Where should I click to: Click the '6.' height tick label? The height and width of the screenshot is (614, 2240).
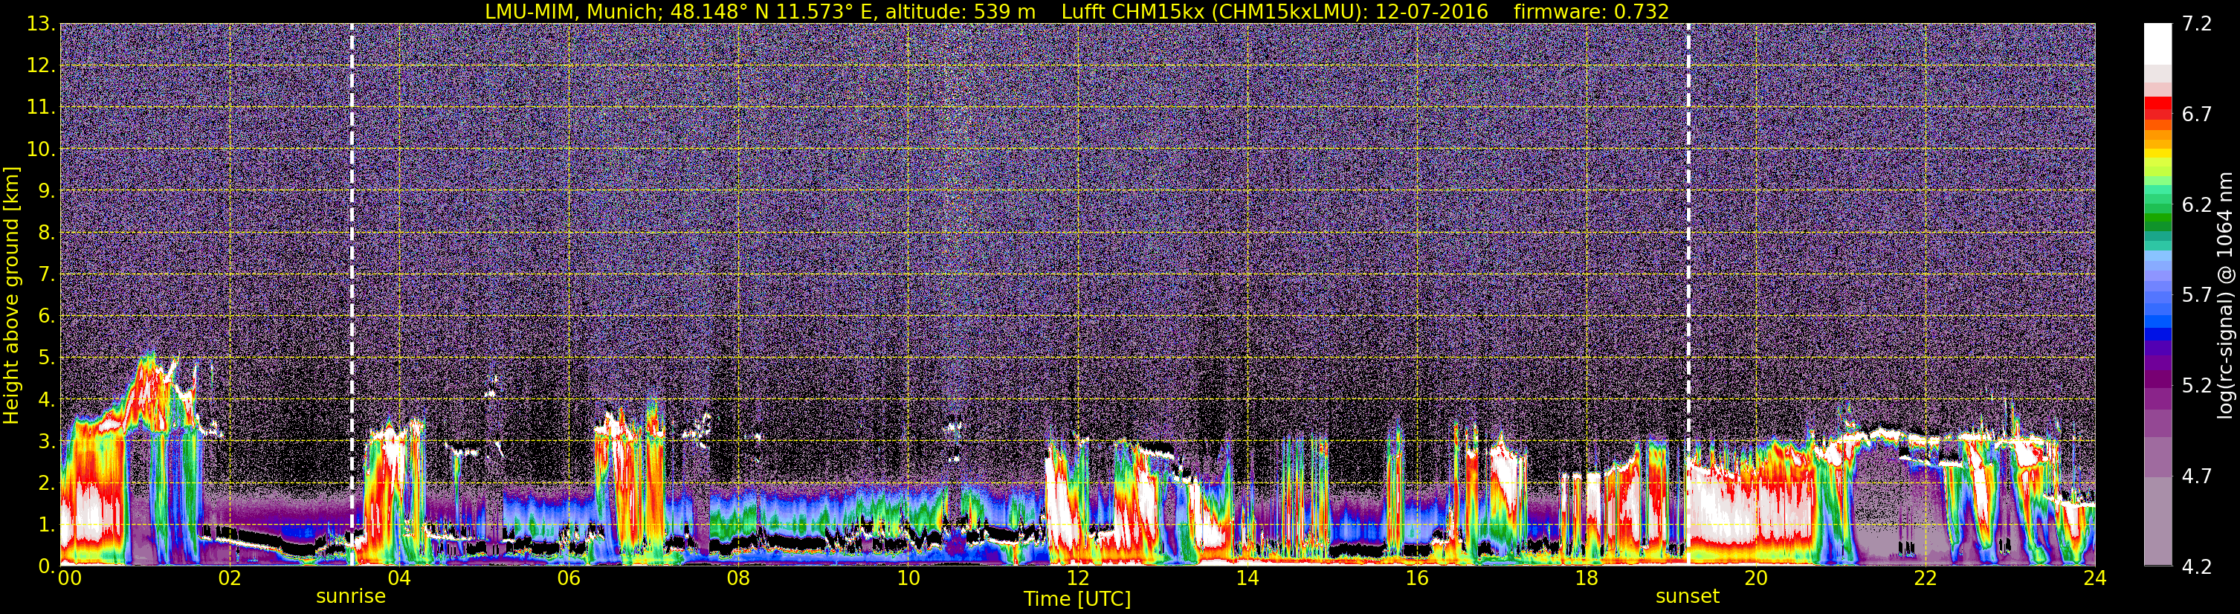(46, 316)
